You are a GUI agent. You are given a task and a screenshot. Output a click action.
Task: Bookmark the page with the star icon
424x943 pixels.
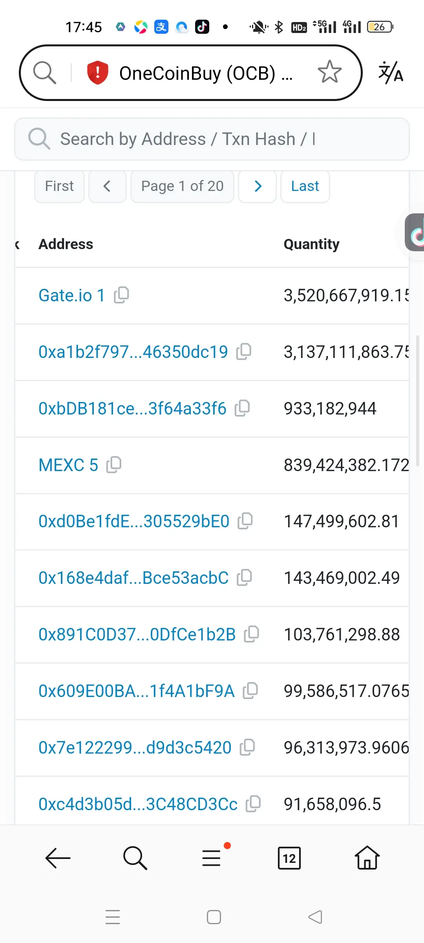(329, 72)
